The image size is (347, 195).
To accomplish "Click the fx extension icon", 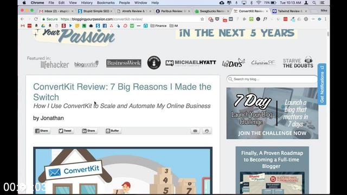I will pos(265,19).
